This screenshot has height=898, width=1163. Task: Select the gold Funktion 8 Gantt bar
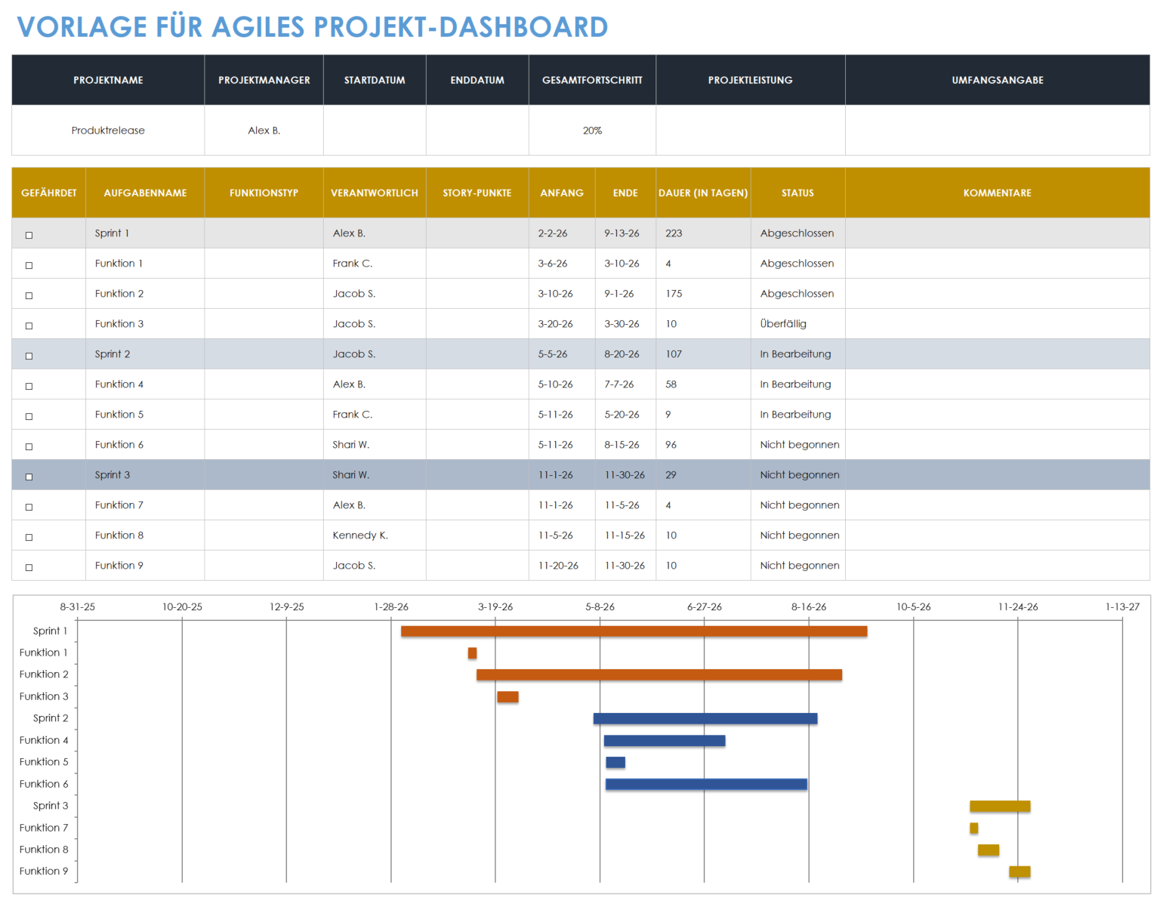[x=989, y=850]
